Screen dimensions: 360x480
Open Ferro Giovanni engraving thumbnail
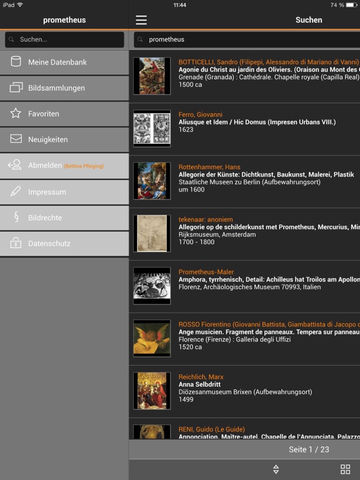[152, 128]
